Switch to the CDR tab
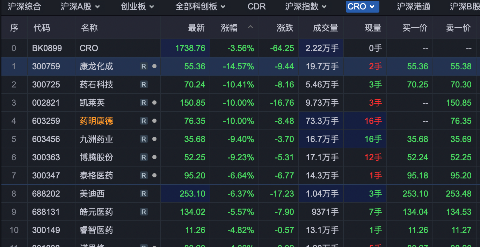 257,6
